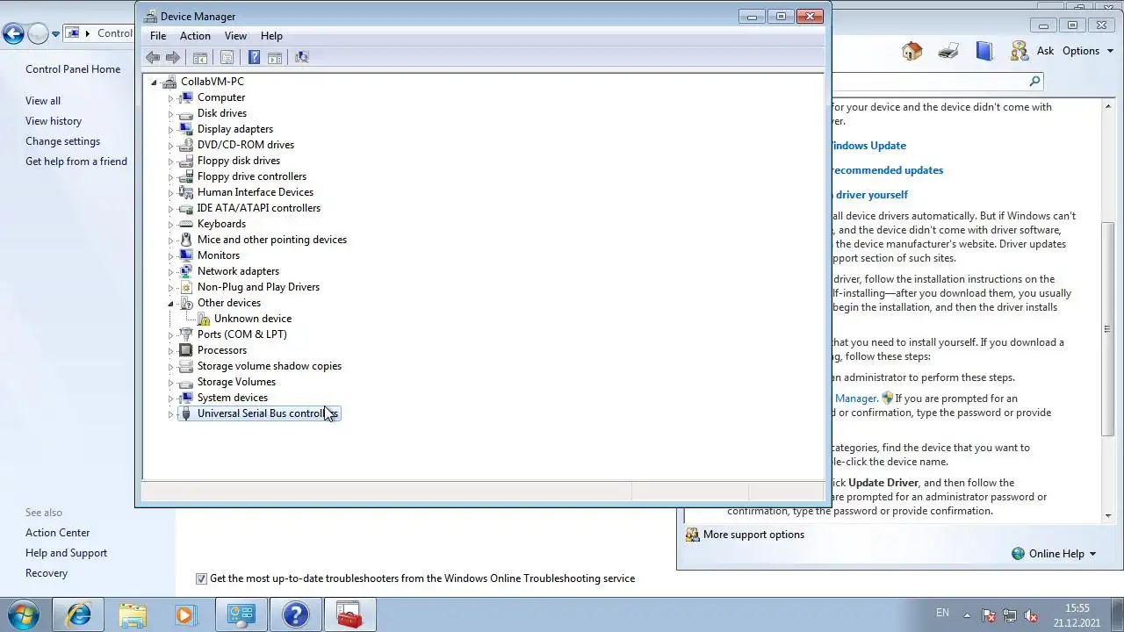This screenshot has width=1124, height=632.
Task: Click the blue Help question mark toolbar icon
Action: point(254,57)
